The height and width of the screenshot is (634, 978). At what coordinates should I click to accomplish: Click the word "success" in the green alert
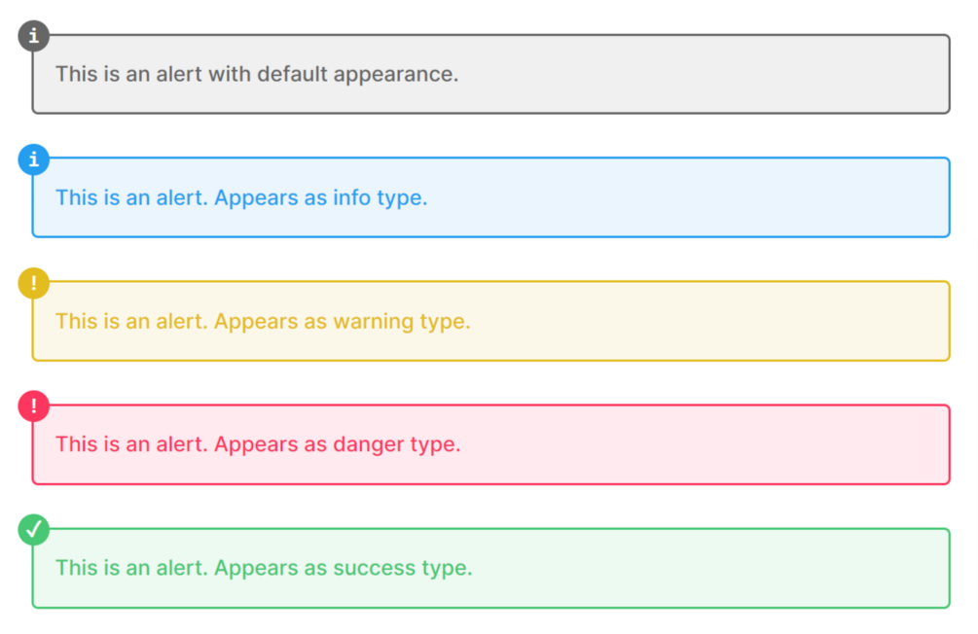coord(371,568)
